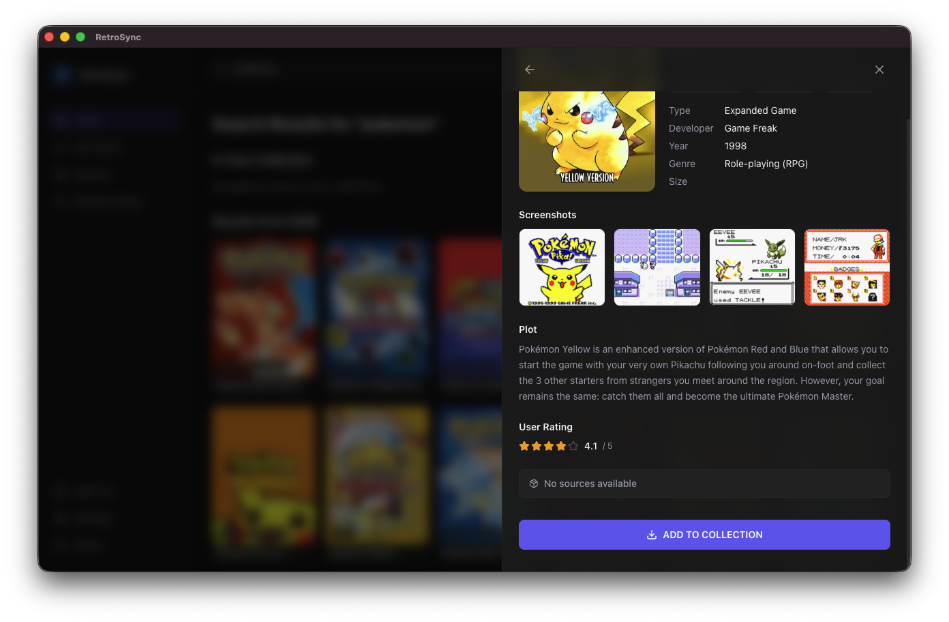The width and height of the screenshot is (949, 622).
Task: Click the 'Type' field label
Action: pos(680,110)
